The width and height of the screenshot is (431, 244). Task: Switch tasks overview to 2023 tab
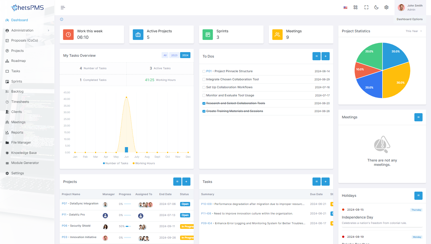[x=174, y=55]
